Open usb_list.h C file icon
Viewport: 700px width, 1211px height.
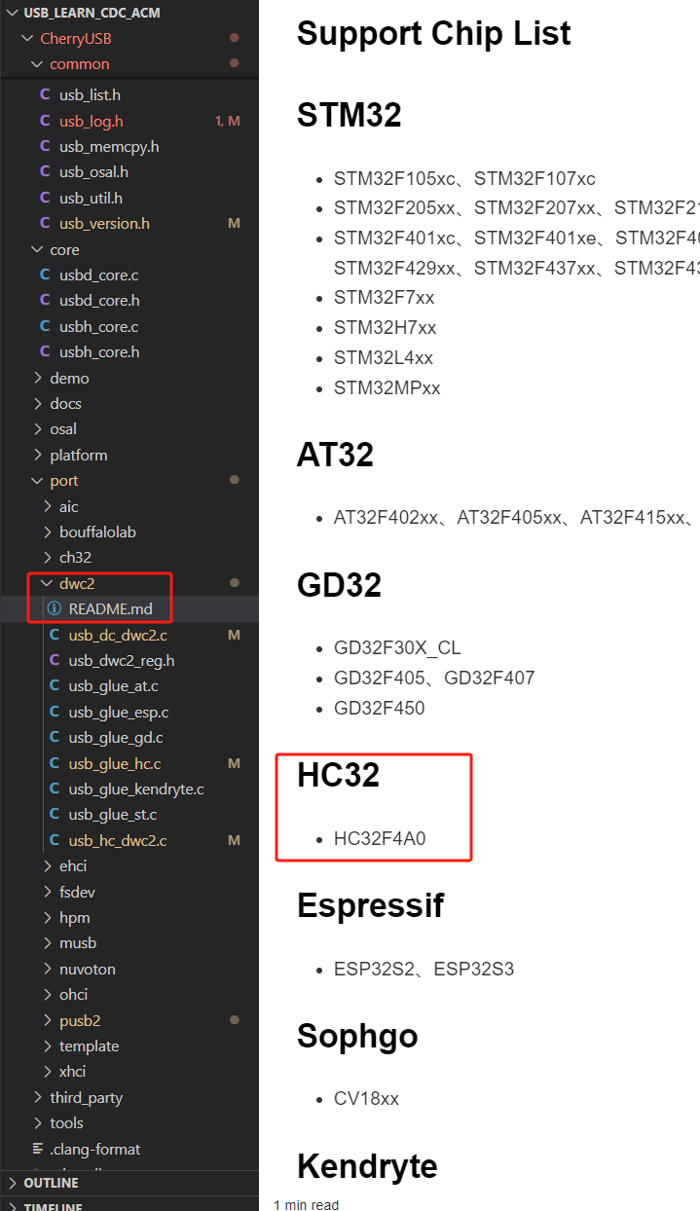(x=45, y=95)
